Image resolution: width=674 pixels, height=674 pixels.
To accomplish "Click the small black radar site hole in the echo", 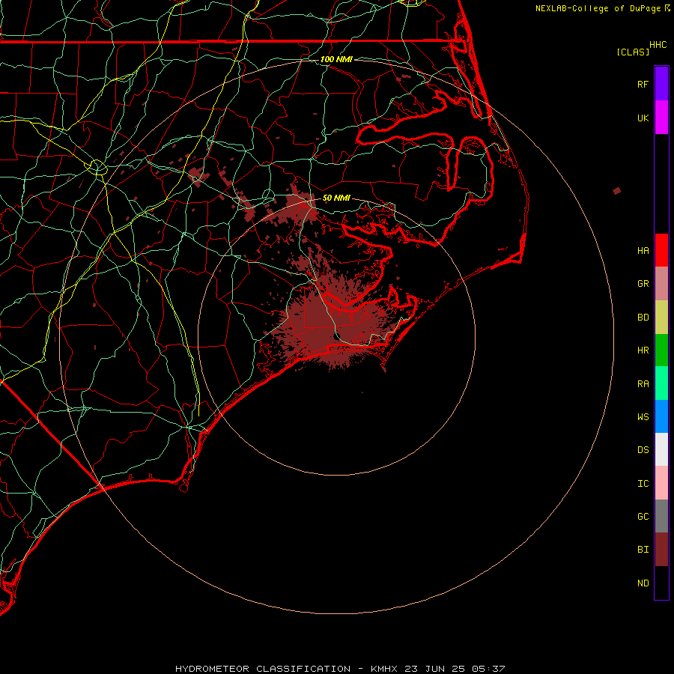I will [x=337, y=336].
